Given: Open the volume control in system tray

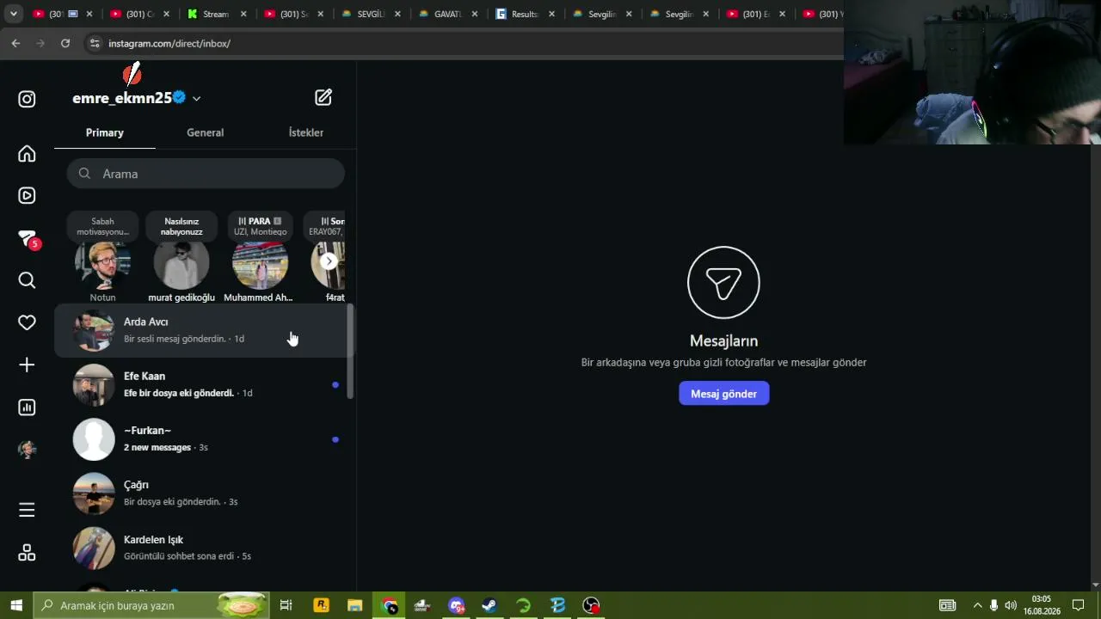Looking at the screenshot, I should (1011, 605).
